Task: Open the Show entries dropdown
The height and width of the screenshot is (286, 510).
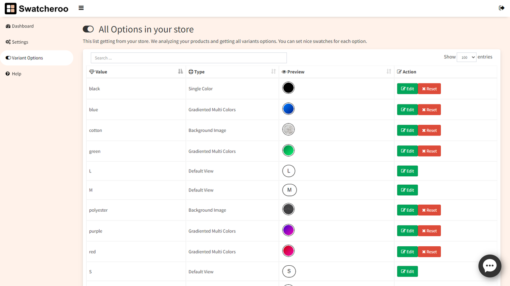Action: pos(466,57)
